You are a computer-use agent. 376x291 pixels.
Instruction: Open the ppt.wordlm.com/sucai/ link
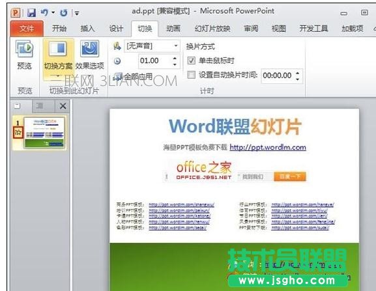pyautogui.click(x=300, y=228)
